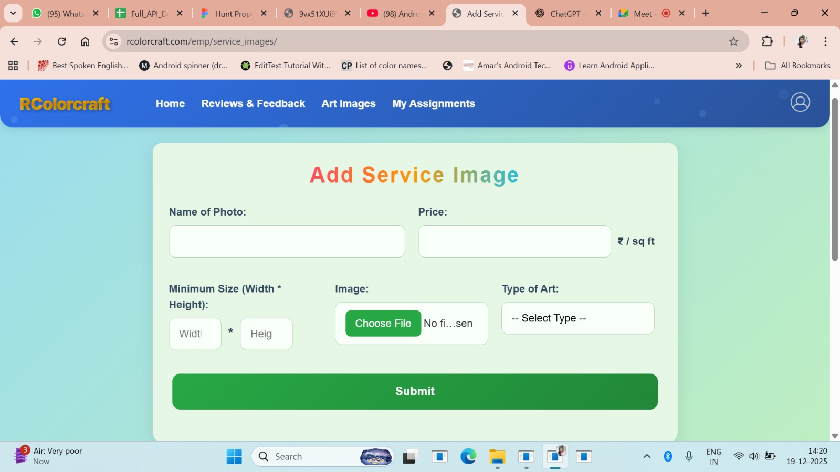Launch Microsoft Edge from the taskbar
Viewport: 840px width, 472px height.
click(x=468, y=456)
